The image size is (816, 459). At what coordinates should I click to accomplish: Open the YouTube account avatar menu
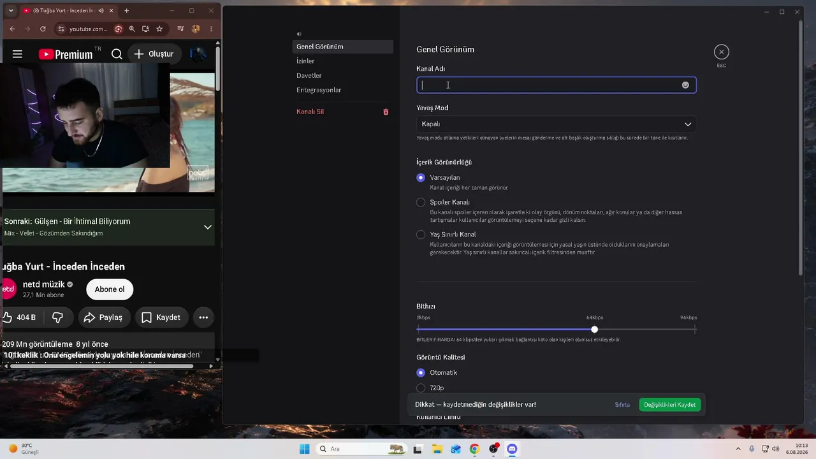point(198,54)
